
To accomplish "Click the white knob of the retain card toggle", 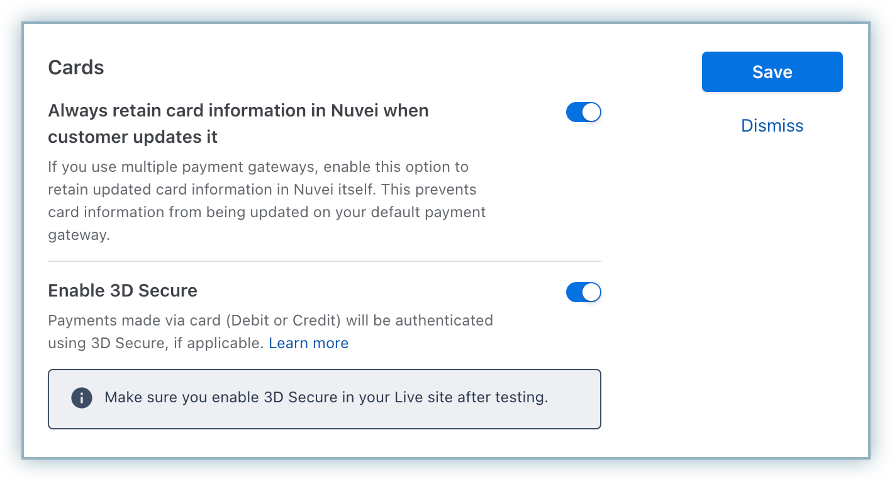I will coord(591,113).
